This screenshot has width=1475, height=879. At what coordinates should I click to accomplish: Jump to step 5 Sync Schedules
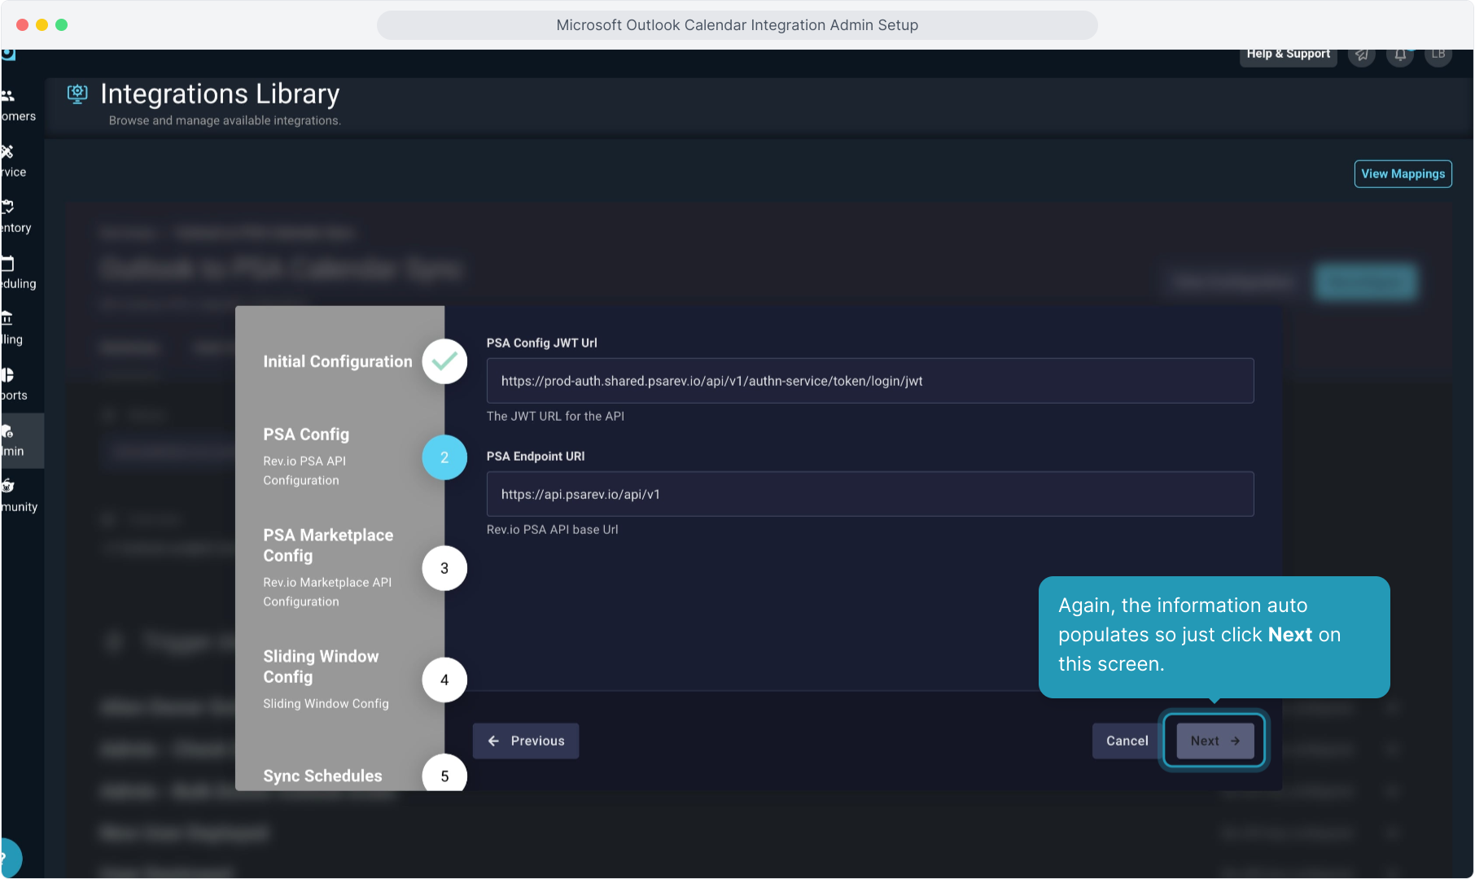pyautogui.click(x=444, y=775)
